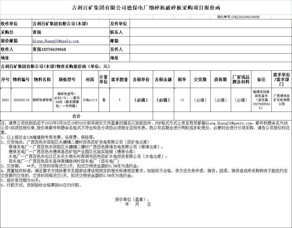Click the 计量单位 column header

click(x=104, y=79)
